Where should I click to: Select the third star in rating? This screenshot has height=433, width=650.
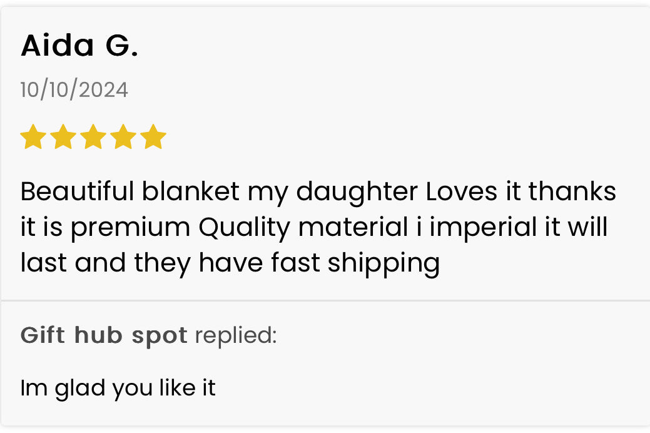(x=93, y=137)
